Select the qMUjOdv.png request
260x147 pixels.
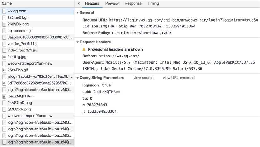(x=37, y=109)
